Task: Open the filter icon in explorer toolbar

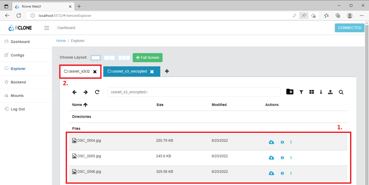Action: pos(301,92)
